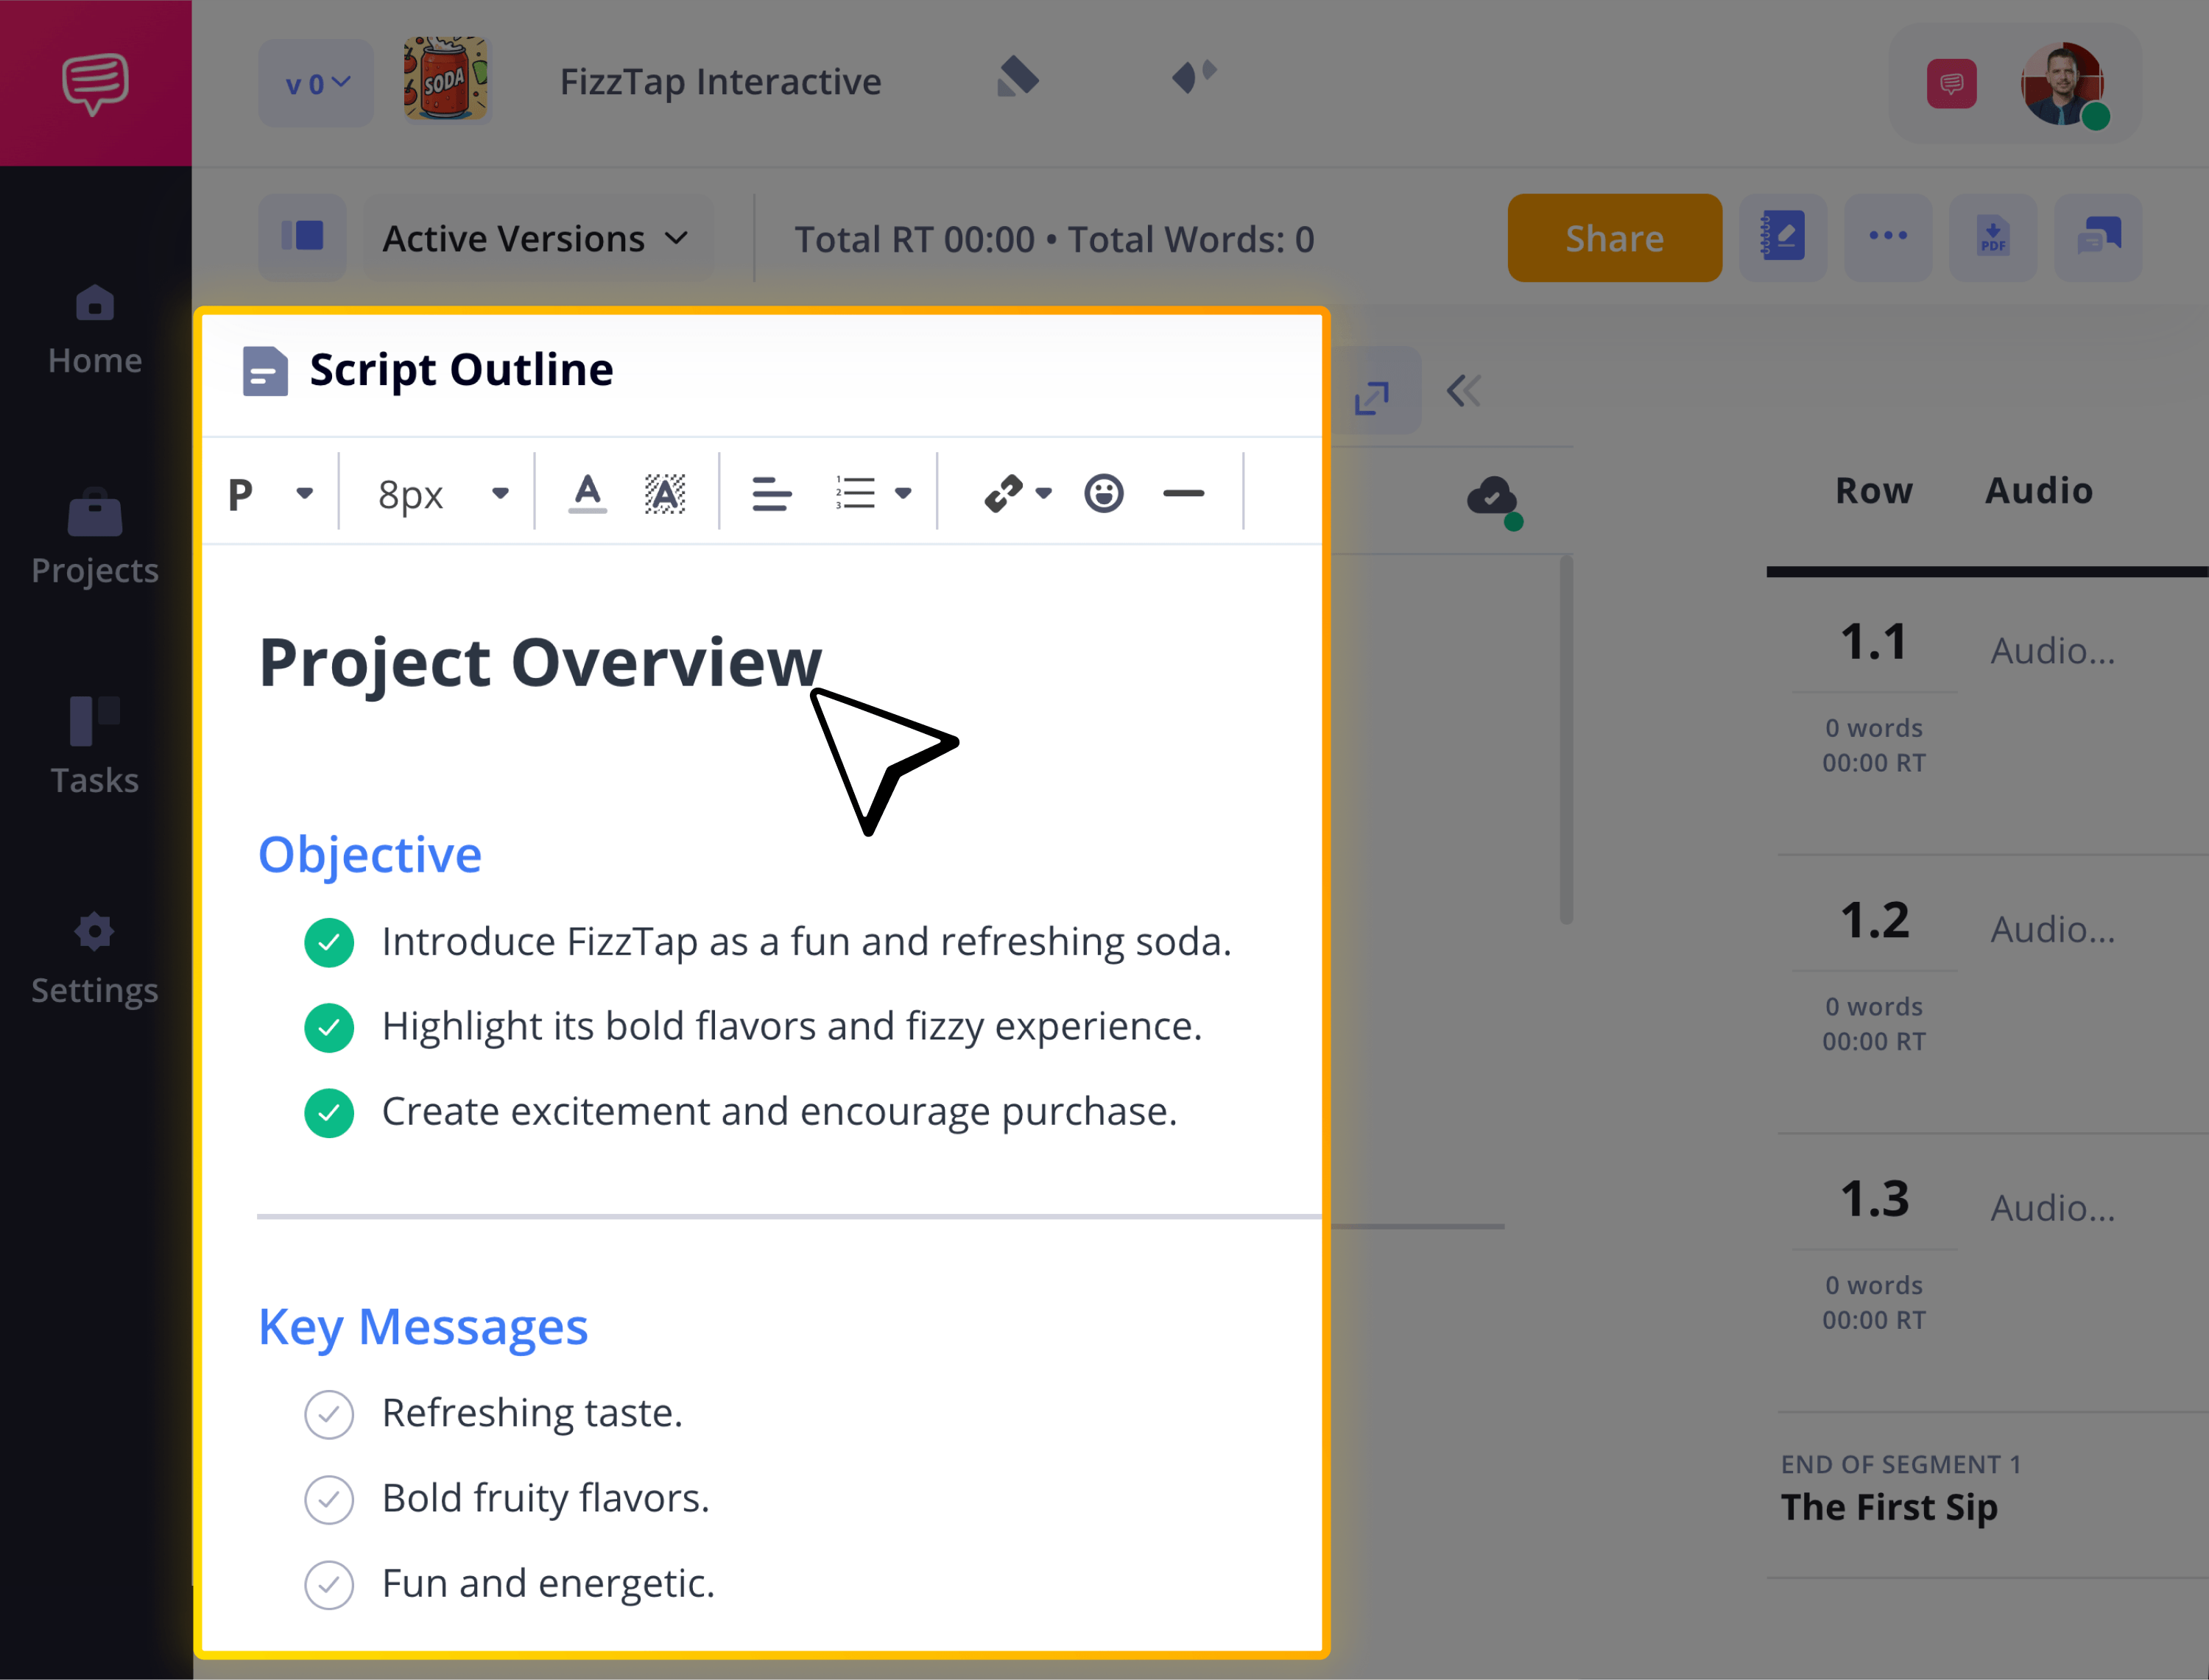Click the Key Messages heading
Viewport: 2209px width, 1680px height.
(423, 1328)
